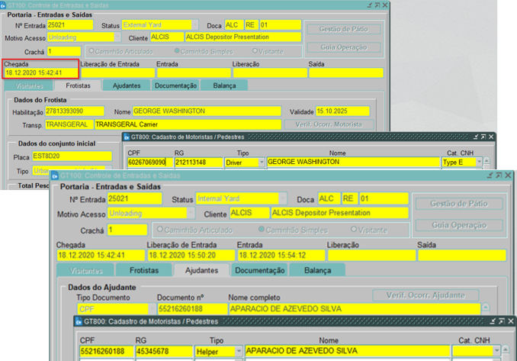Screen dimensions: 517x361
Task: Select Caminhão Articulado radio in lower window
Action: click(x=160, y=229)
